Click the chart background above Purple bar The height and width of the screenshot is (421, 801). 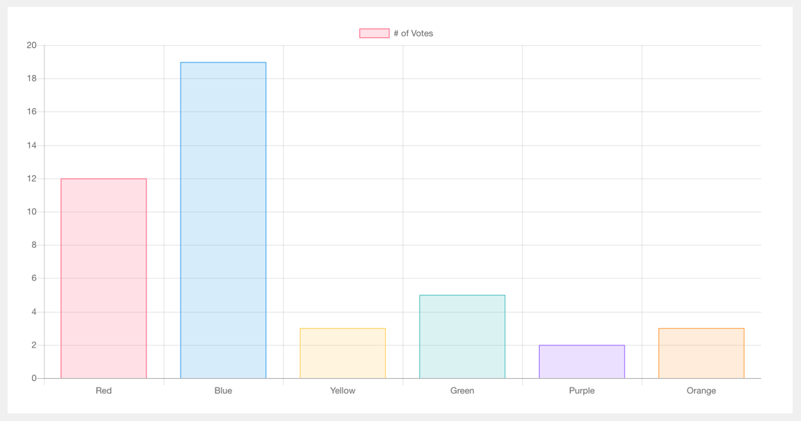(581, 218)
